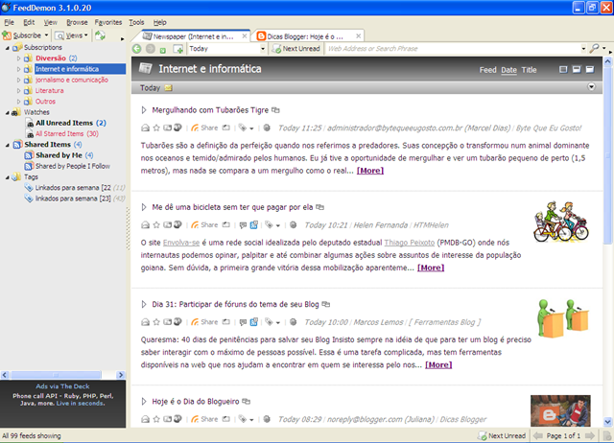Open the Subscribe button dropdown arrow
The width and height of the screenshot is (614, 443).
click(x=46, y=35)
